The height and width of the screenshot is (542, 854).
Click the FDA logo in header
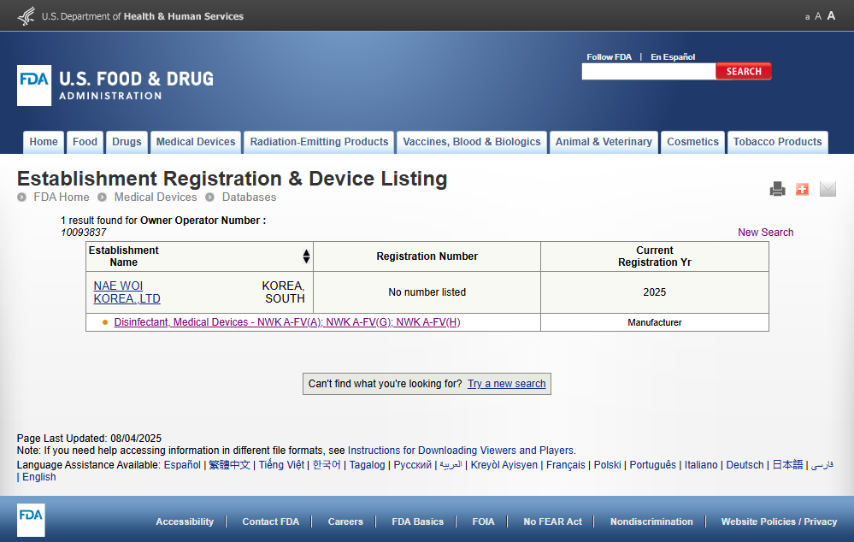[x=34, y=85]
